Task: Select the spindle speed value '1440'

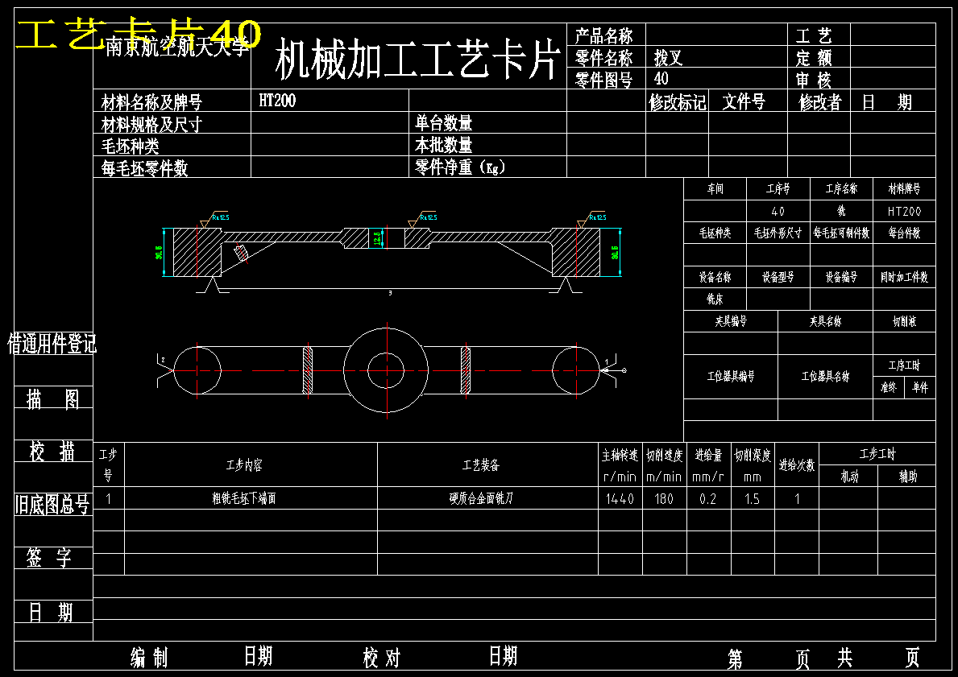Action: [620, 499]
